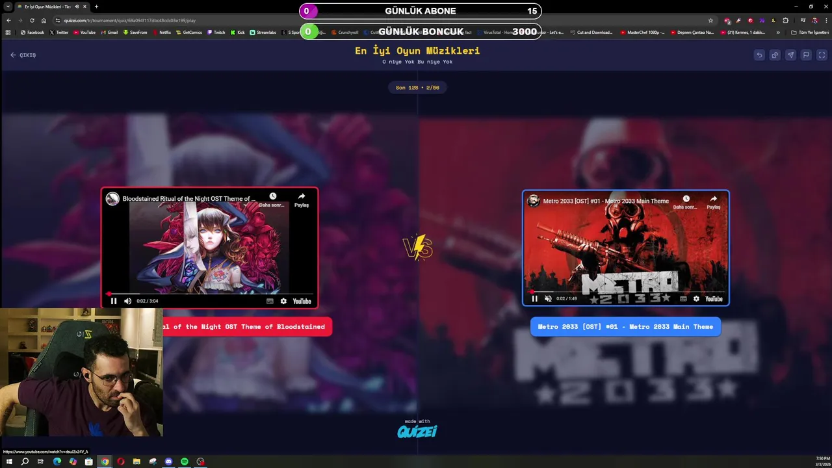
Task: Open the Netflix bookmark
Action: (162, 32)
